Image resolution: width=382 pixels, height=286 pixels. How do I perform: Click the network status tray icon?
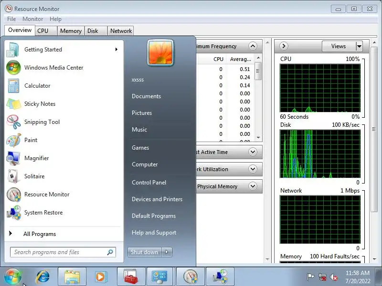click(x=322, y=277)
